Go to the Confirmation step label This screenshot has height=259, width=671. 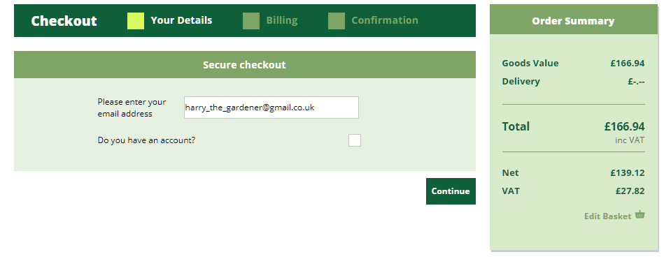pyautogui.click(x=385, y=20)
